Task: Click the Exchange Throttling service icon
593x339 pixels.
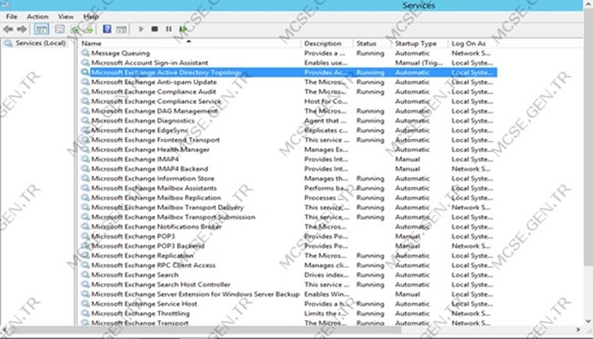Action: (85, 313)
